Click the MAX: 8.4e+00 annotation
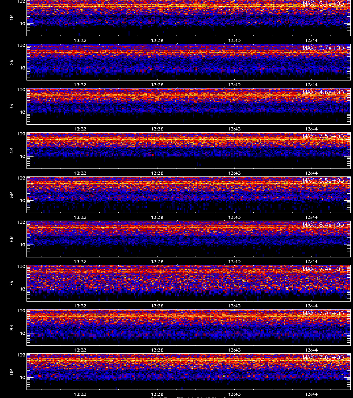Viewport: 353px width, 398px height. 323,225
